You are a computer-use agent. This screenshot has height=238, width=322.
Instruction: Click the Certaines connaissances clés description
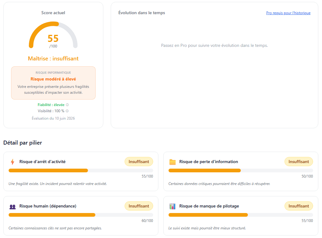click(55, 228)
